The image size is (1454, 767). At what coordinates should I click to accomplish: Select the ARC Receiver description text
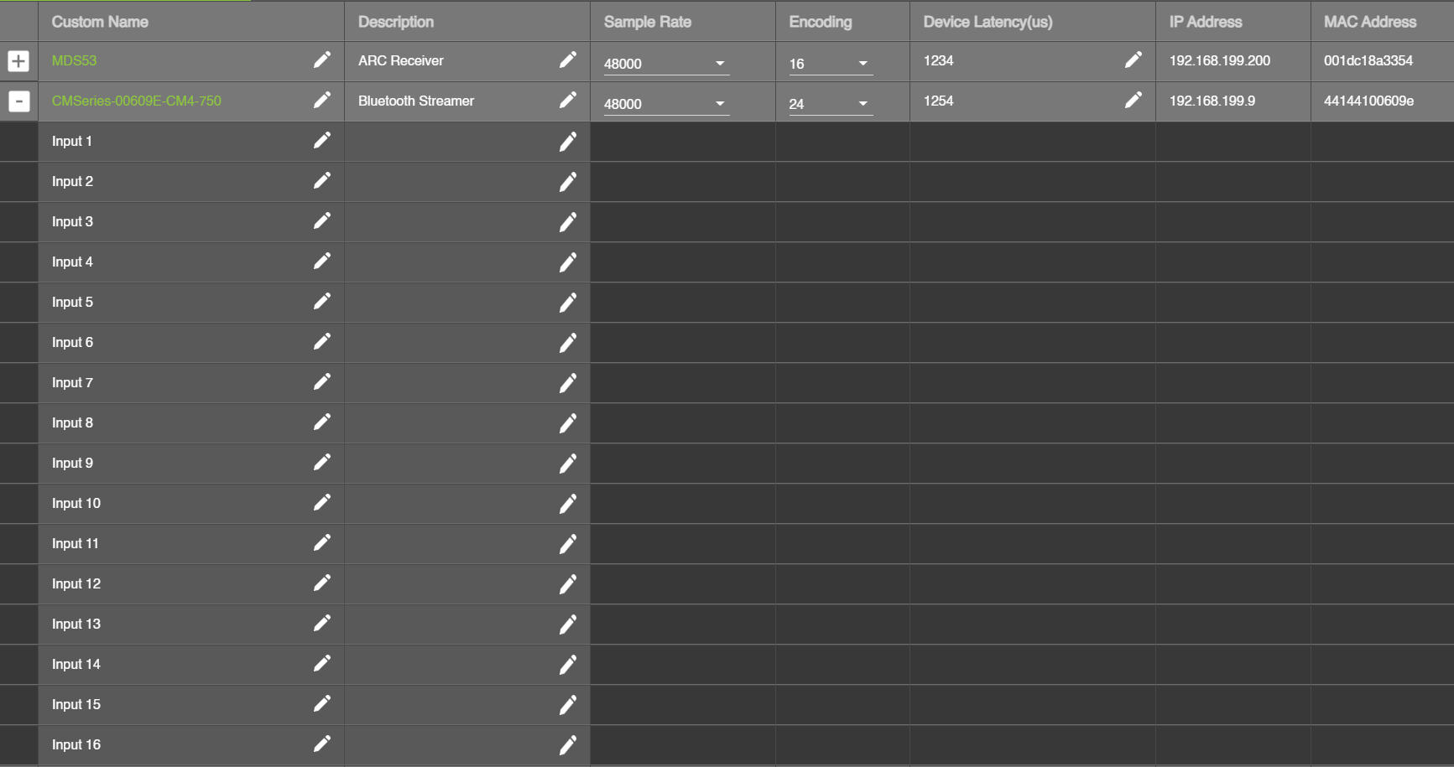(401, 60)
